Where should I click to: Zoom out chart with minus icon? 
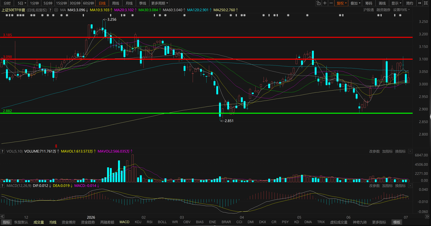(x=331, y=3)
